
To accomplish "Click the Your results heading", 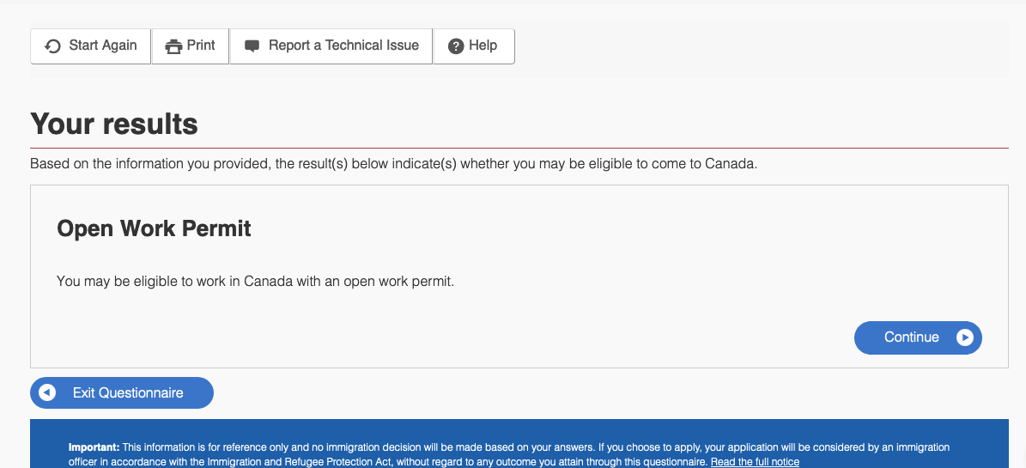I will pyautogui.click(x=114, y=124).
